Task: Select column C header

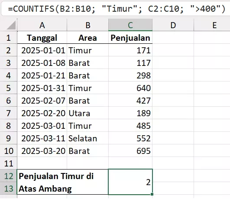Action: pos(130,25)
